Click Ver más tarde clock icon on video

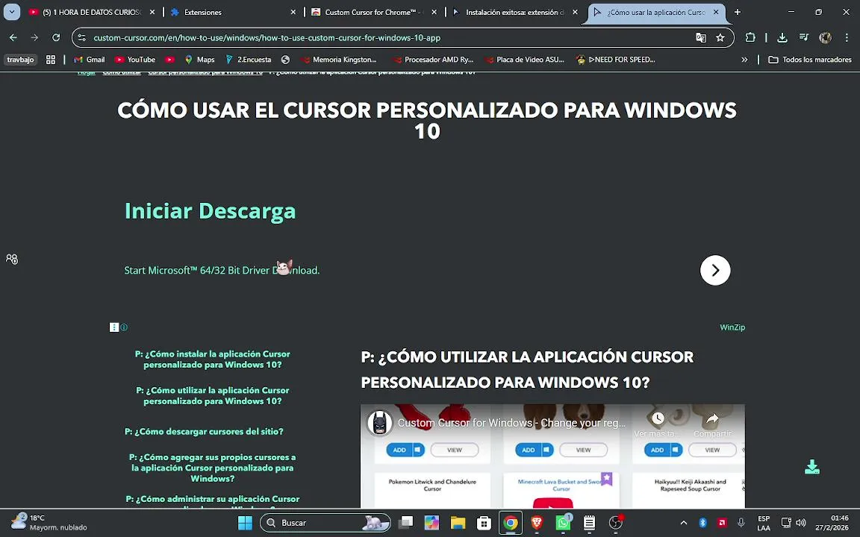[658, 418]
